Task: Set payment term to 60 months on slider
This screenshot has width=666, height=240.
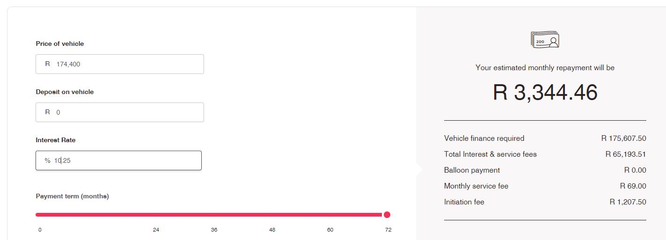Action: point(330,215)
